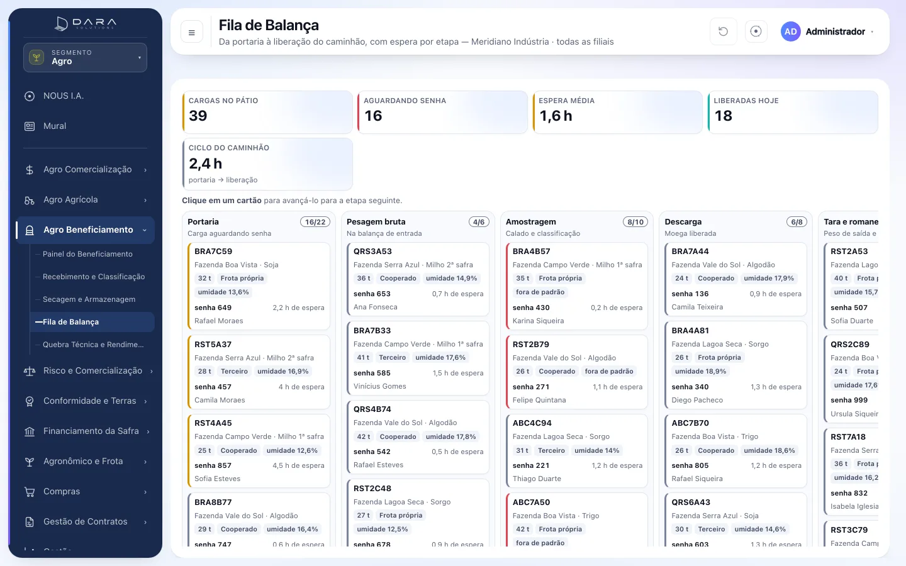Advance card BRA4B57 in Amostragem
906x566 pixels.
pos(577,286)
